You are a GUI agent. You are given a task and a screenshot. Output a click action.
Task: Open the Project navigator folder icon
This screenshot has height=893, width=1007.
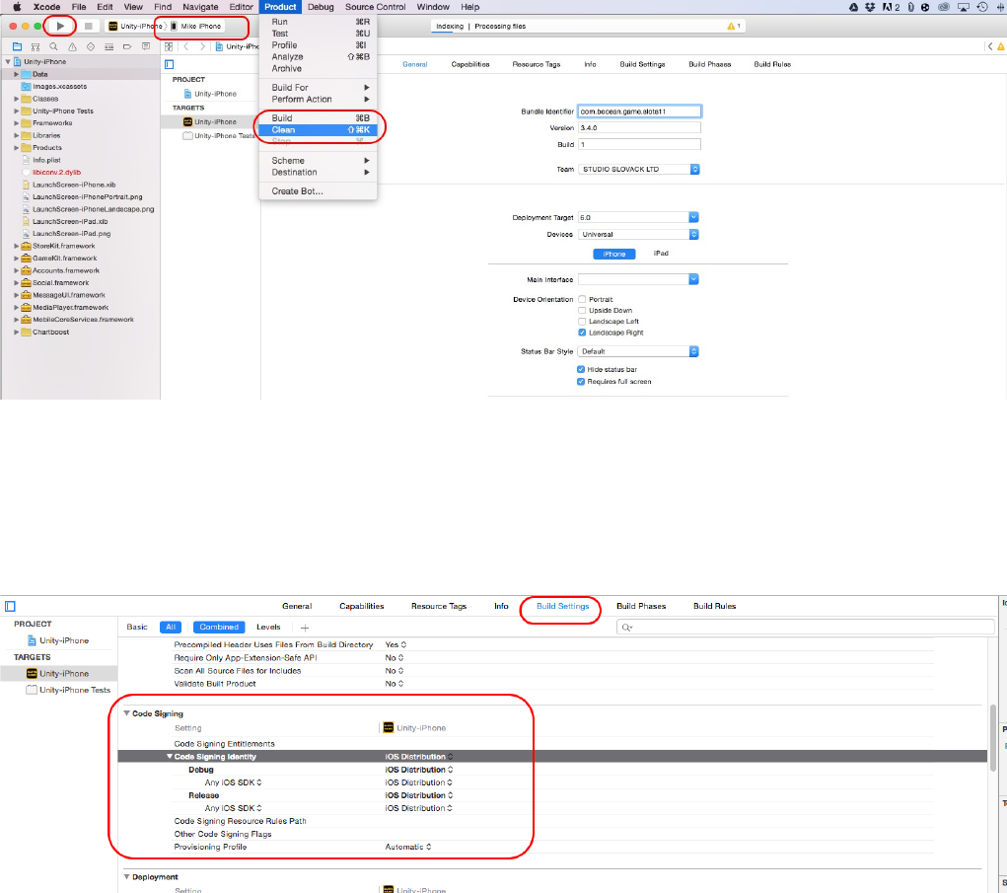point(18,46)
